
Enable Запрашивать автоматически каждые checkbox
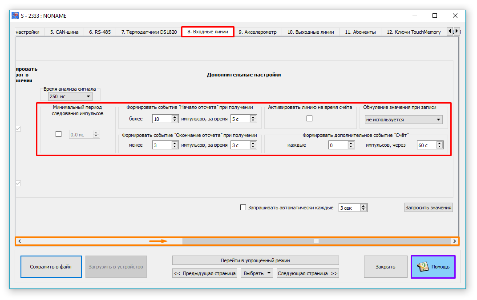(x=243, y=208)
